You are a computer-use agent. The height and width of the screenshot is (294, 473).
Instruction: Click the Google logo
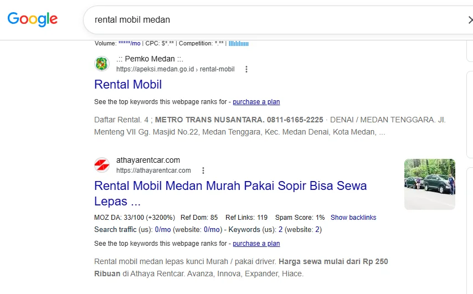pyautogui.click(x=33, y=19)
